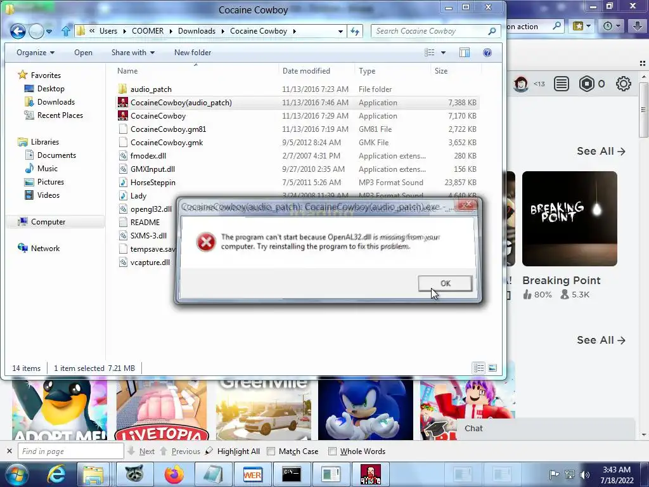Select the audio_patch folder
This screenshot has width=649, height=487.
tap(298, 89)
